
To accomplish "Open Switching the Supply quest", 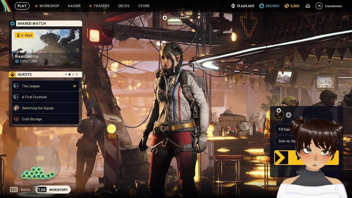I will tap(45, 108).
